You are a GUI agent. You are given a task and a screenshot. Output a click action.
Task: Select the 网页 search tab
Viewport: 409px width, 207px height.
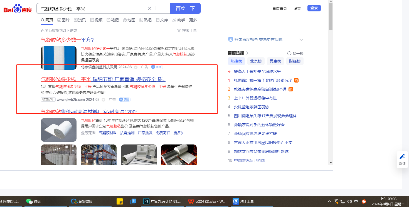tap(47, 20)
